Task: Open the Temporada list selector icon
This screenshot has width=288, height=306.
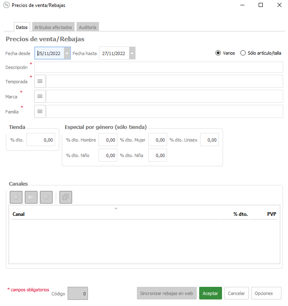Action: pos(40,81)
